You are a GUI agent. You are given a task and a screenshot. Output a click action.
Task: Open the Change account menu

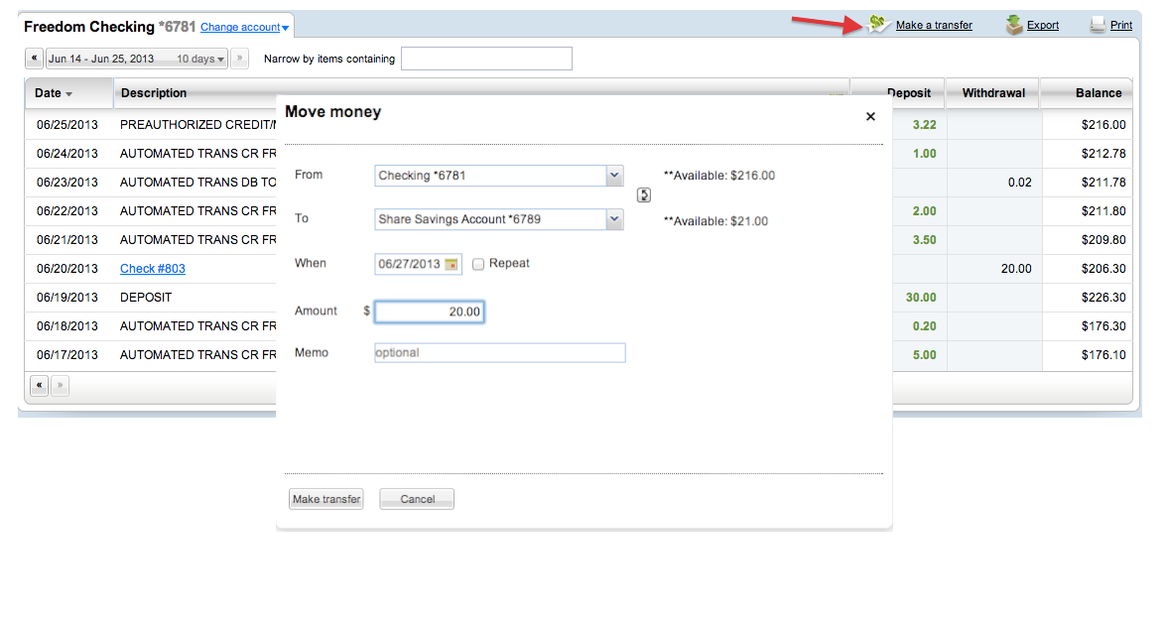(245, 27)
